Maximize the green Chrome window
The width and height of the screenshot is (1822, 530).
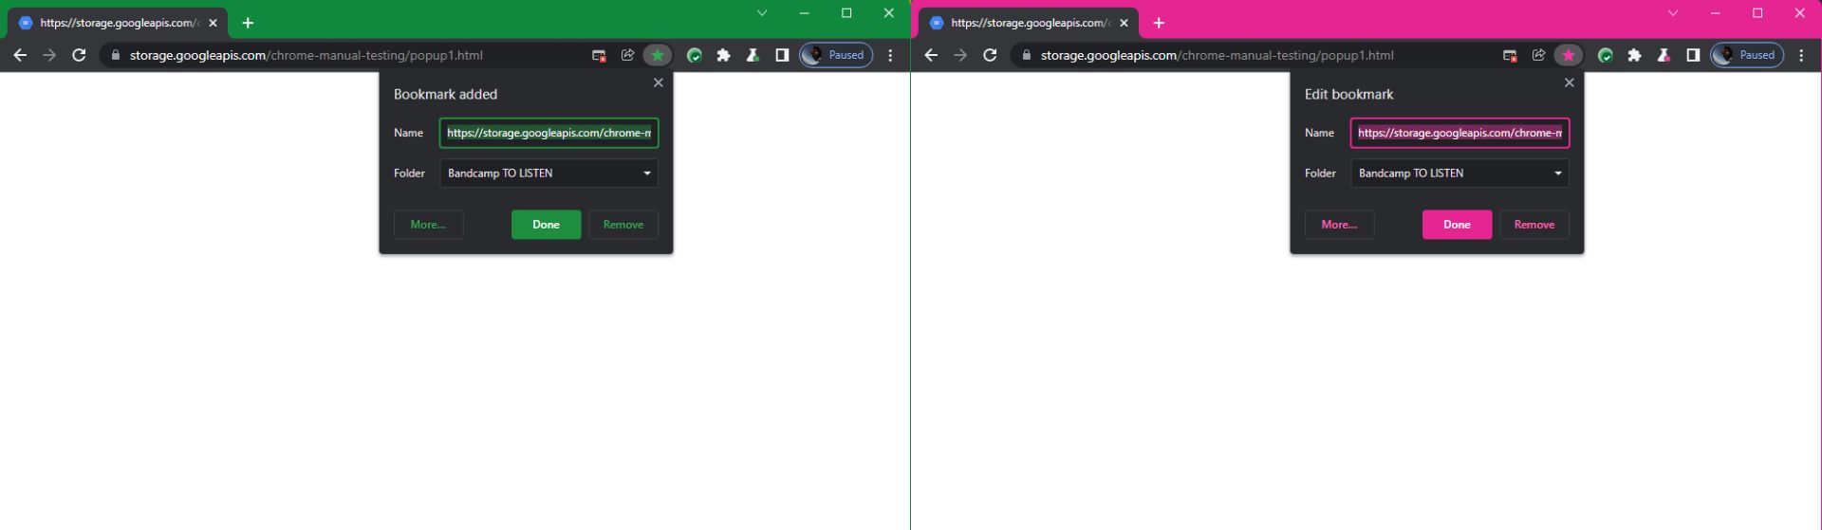click(846, 13)
